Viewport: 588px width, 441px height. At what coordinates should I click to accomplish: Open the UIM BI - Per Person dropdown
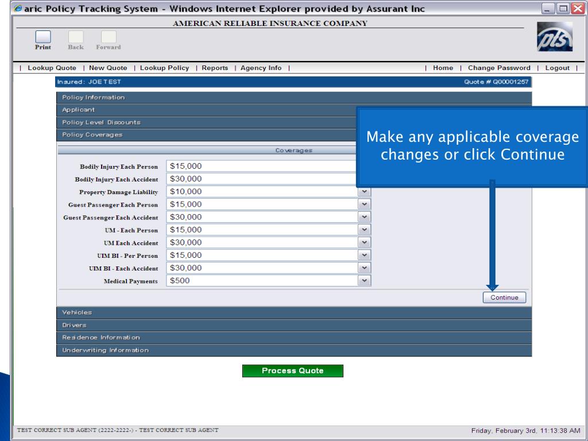pyautogui.click(x=364, y=256)
